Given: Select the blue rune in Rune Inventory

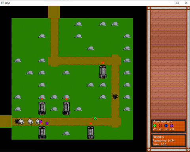Looking at the screenshot, I should point(166,125).
